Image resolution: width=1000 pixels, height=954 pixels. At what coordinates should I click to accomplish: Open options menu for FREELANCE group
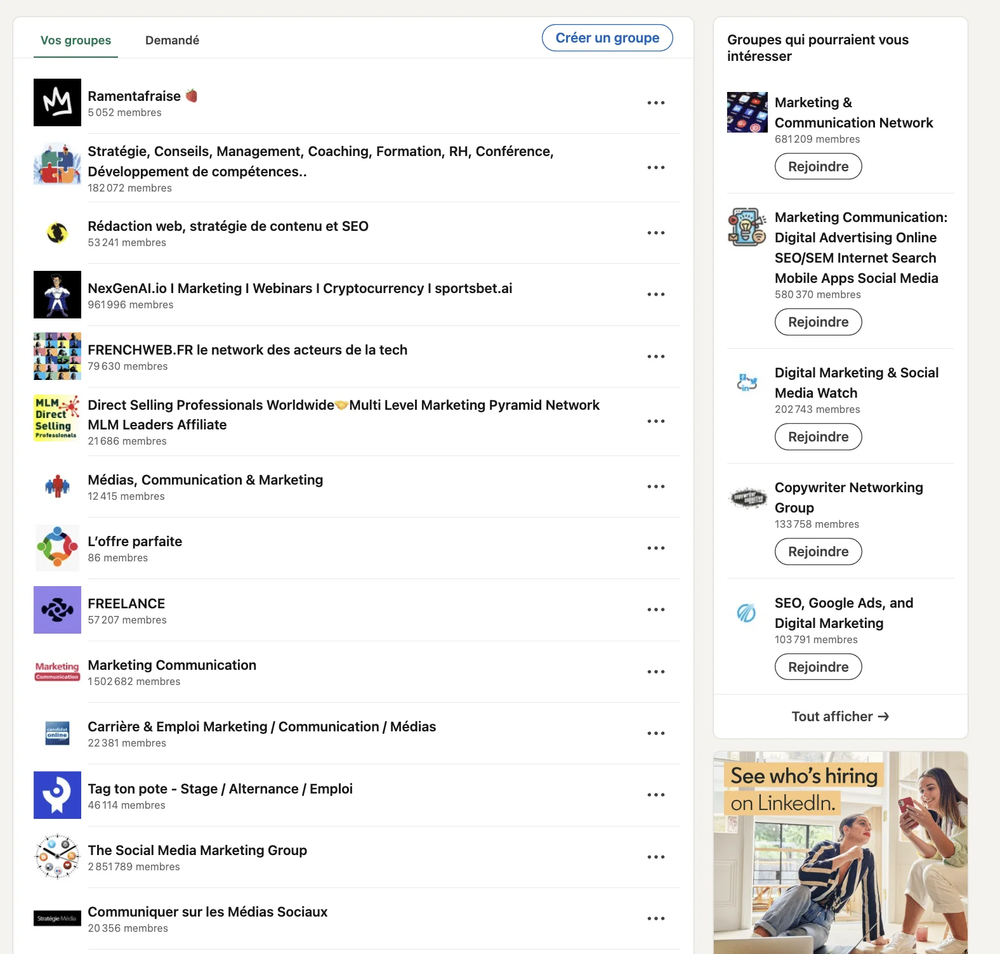click(x=656, y=610)
